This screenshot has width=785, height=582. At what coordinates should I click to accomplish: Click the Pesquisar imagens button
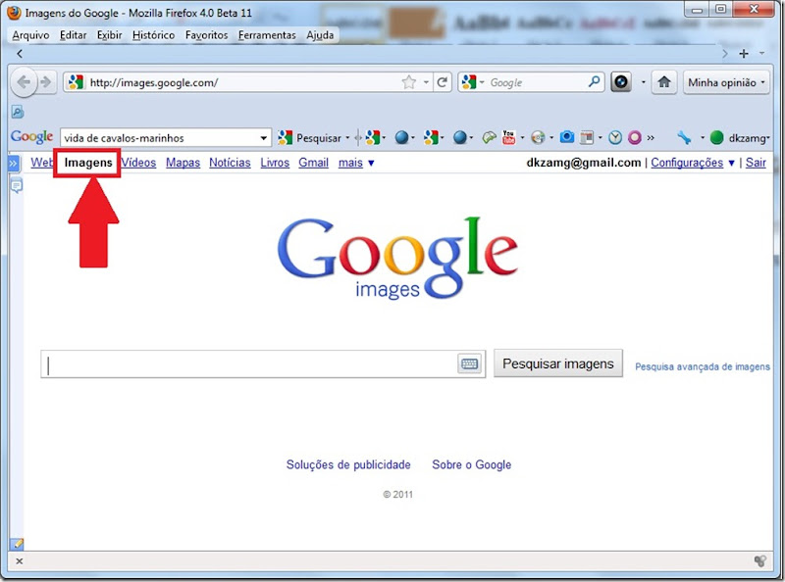(558, 364)
